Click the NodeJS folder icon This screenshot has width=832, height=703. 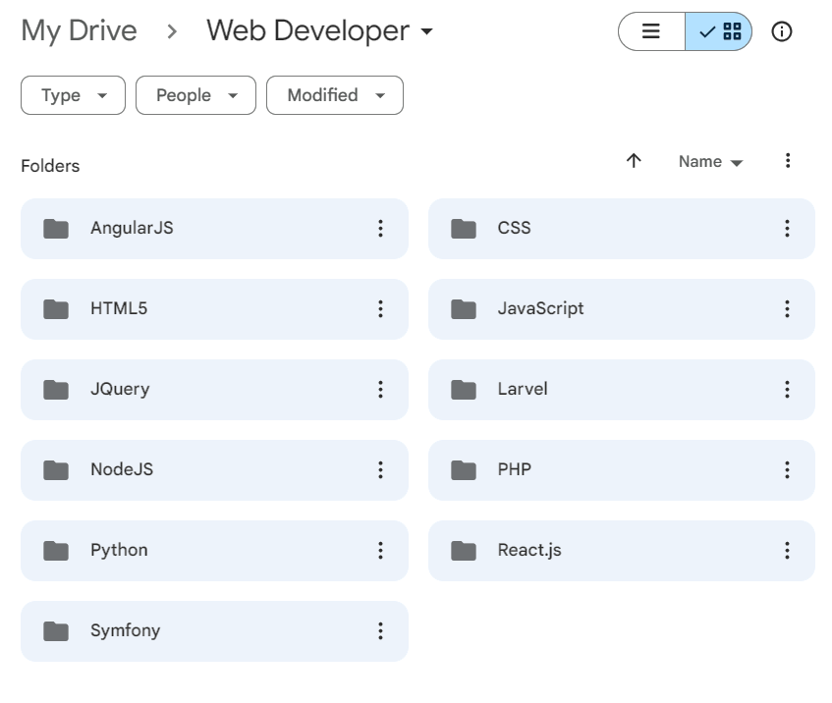(x=56, y=470)
